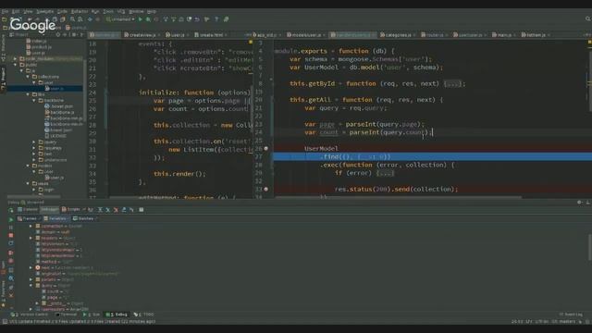The image size is (592, 333).
Task: Select the Watches sub-tab
Action: click(83, 218)
